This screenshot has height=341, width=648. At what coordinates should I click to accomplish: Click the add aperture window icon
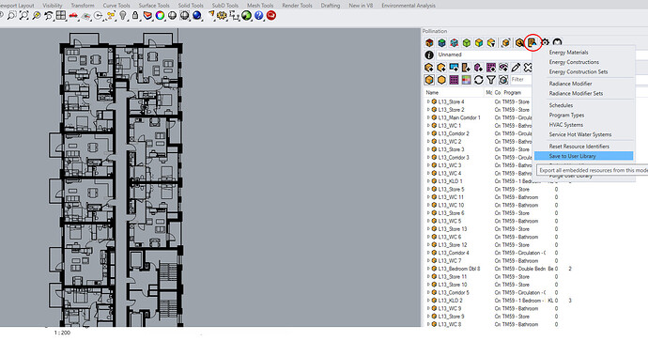(454, 68)
